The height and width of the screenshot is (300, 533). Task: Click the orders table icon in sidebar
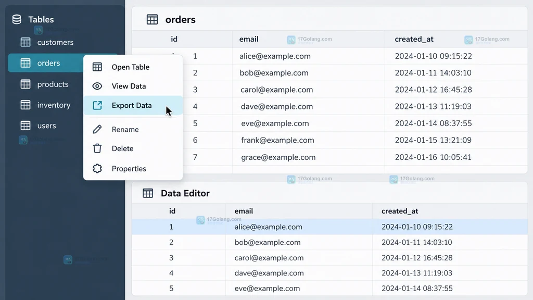(26, 63)
